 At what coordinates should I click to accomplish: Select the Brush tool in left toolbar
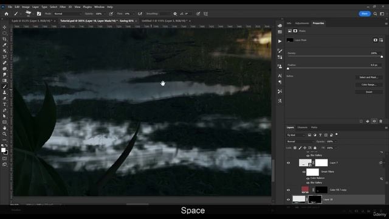[x=4, y=86]
